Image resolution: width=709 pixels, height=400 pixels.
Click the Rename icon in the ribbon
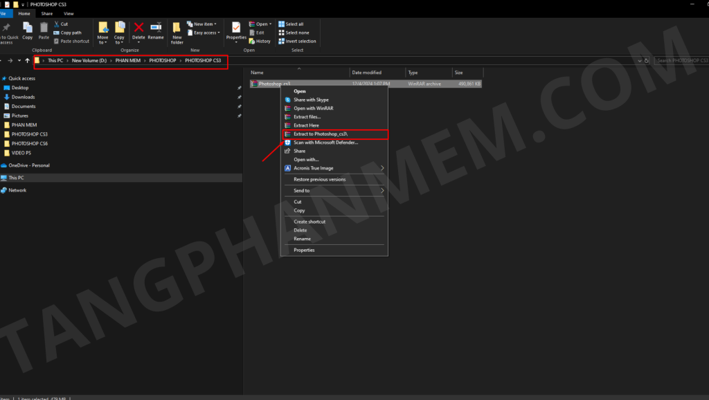(x=156, y=28)
